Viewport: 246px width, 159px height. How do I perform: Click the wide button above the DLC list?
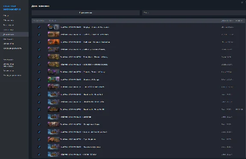(x=85, y=13)
